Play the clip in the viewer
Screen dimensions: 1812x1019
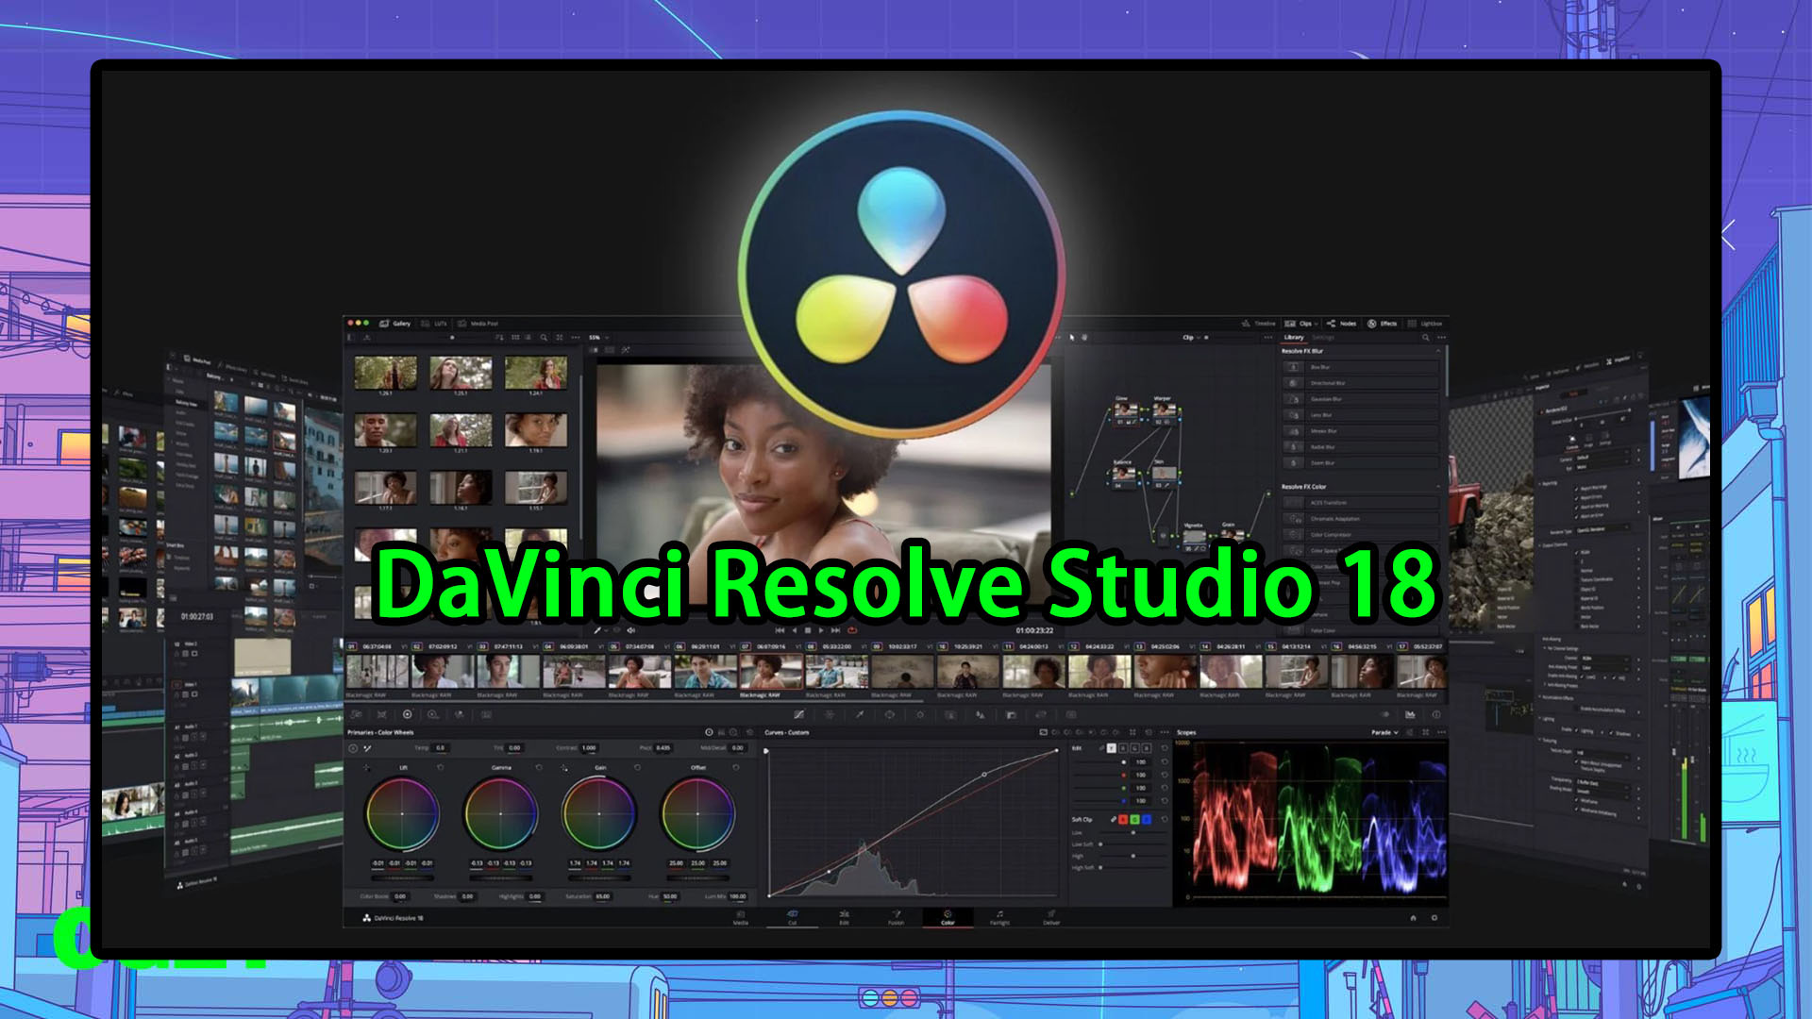[x=821, y=629]
